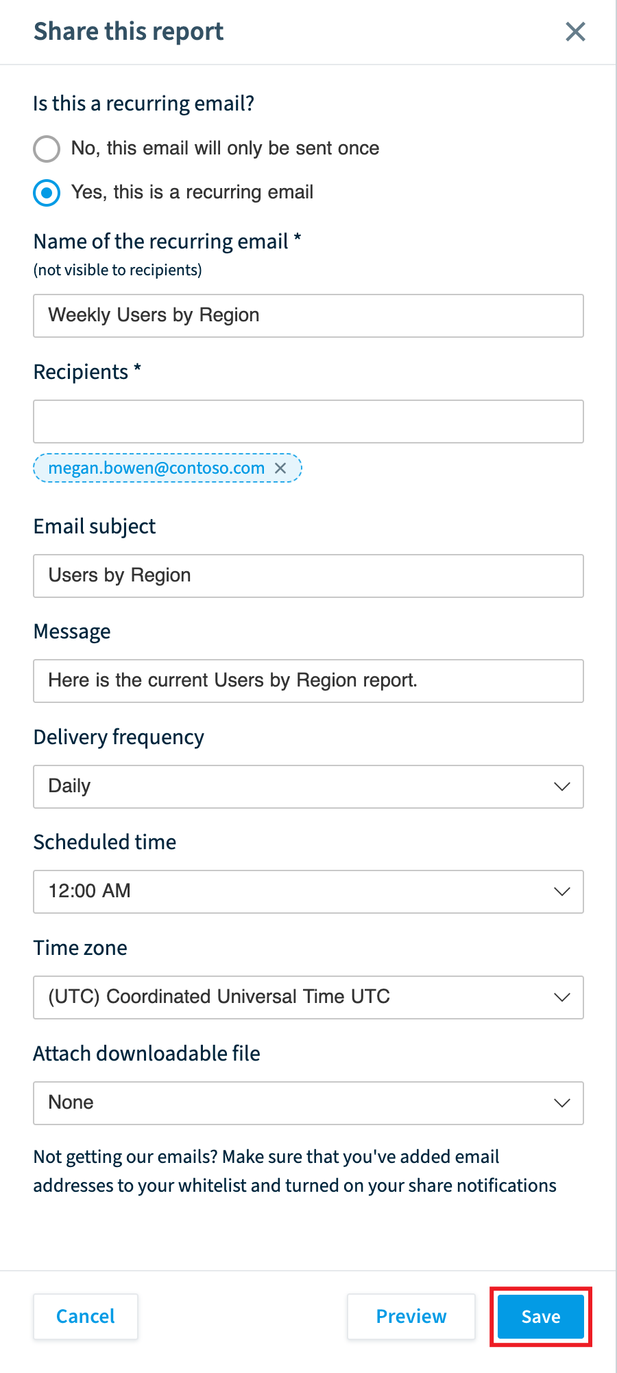Click the 'Message' field label
This screenshot has height=1373, width=617.
[x=72, y=632]
